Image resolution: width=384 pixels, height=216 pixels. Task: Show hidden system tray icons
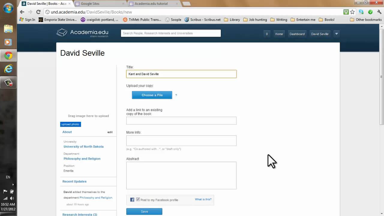pyautogui.click(x=13, y=184)
